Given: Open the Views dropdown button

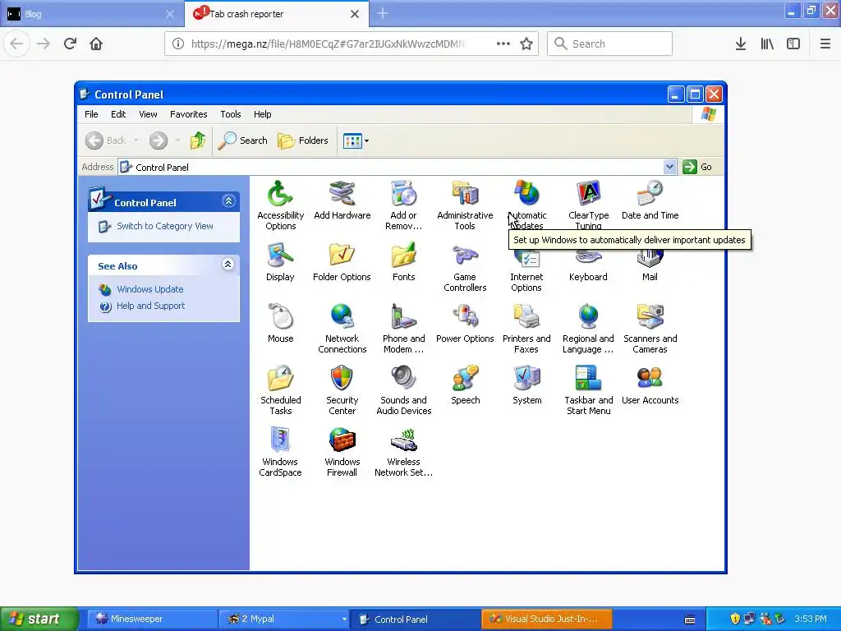Looking at the screenshot, I should coord(356,141).
